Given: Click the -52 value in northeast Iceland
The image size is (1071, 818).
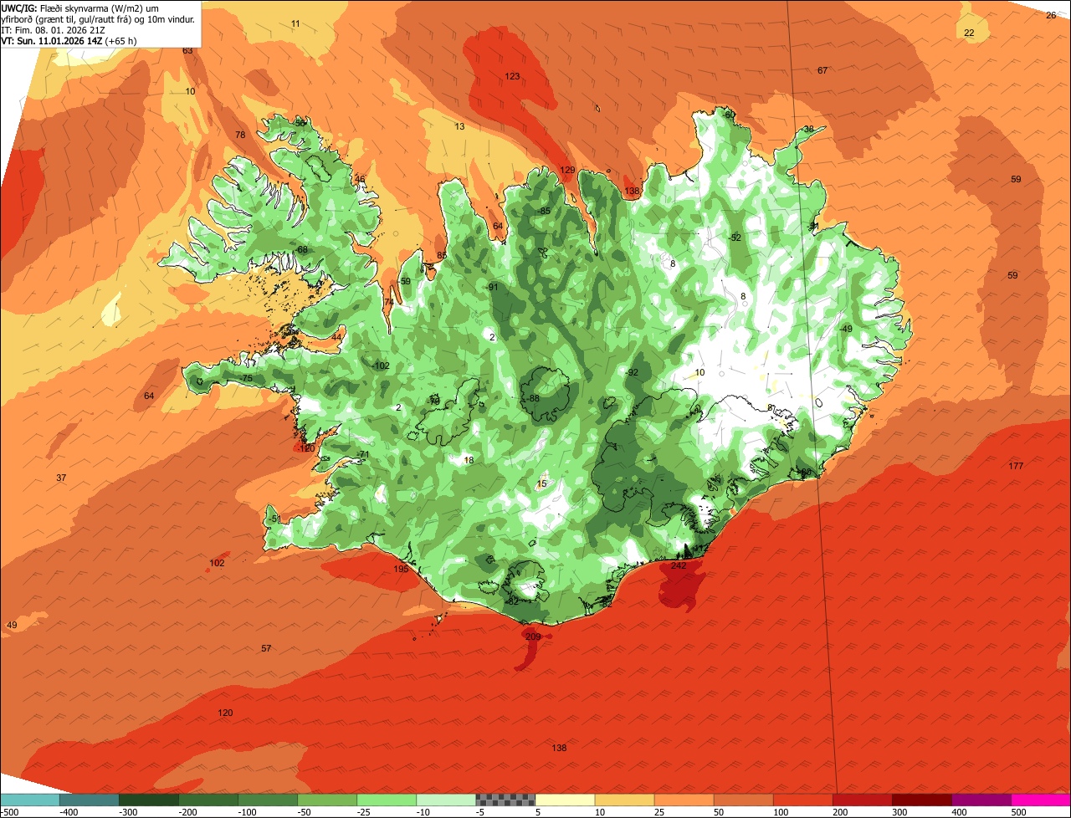Looking at the screenshot, I should (x=735, y=238).
